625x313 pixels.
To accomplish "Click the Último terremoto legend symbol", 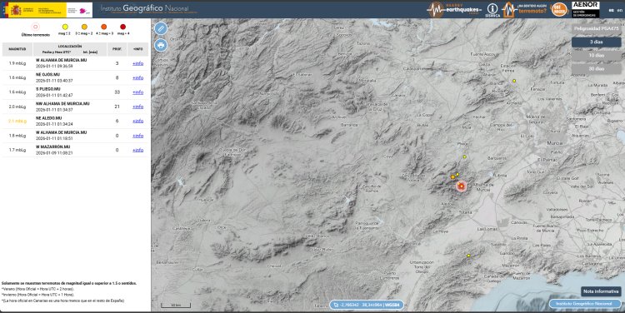I will [x=36, y=27].
